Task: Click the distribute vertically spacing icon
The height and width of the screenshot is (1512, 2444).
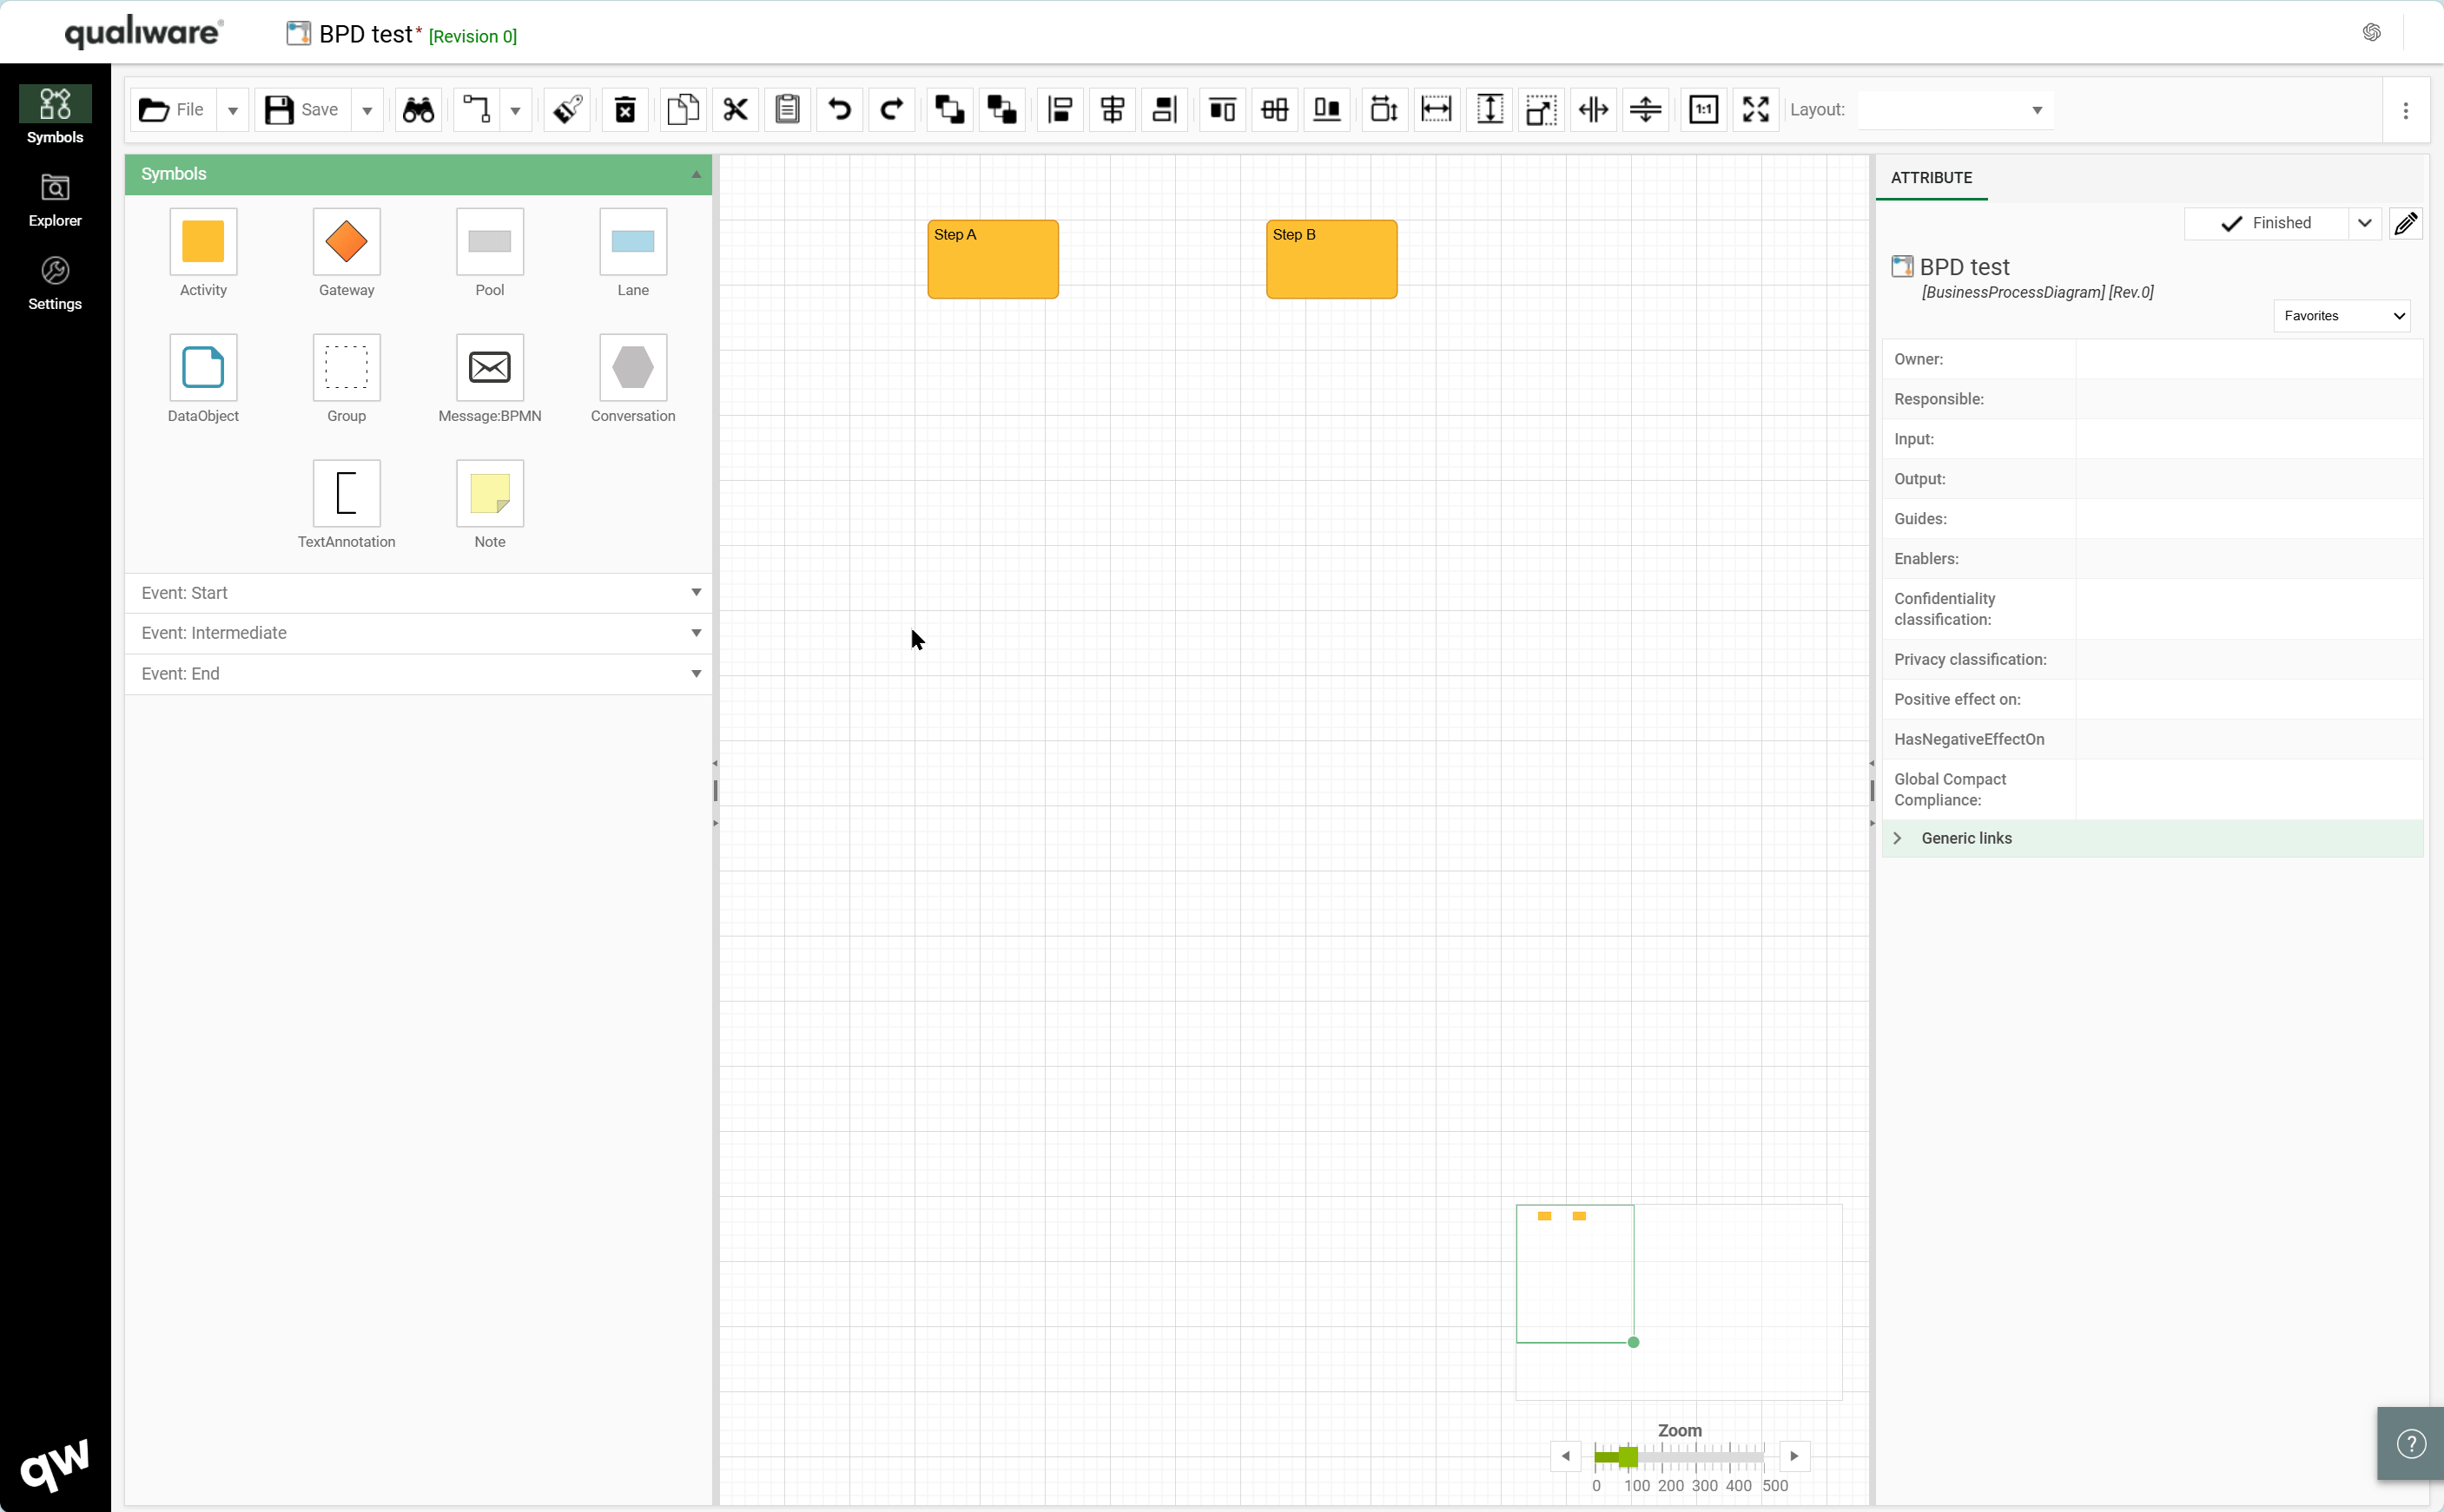Action: (x=1646, y=110)
